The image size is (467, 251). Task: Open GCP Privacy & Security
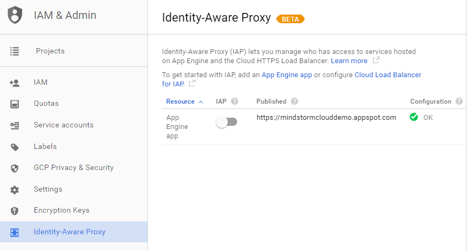tap(73, 168)
